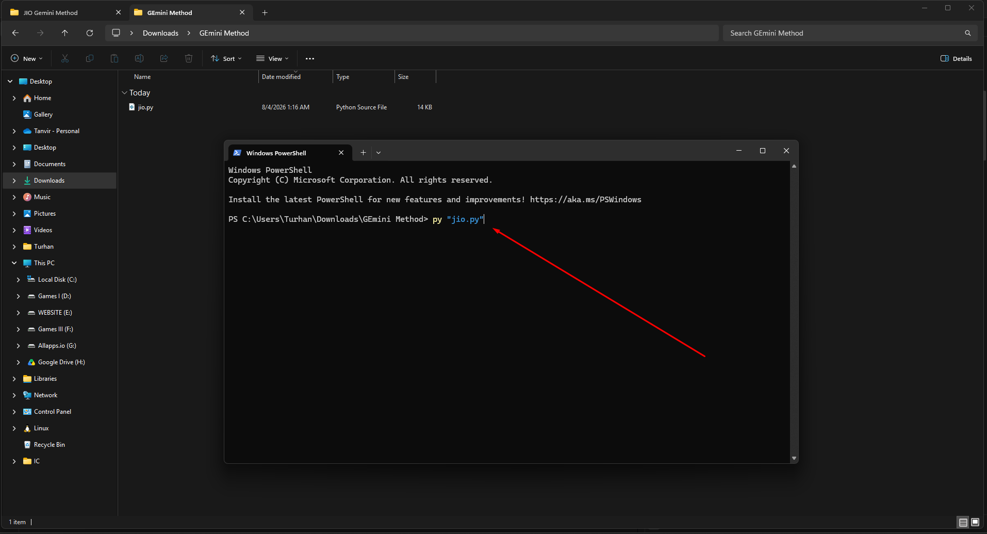Viewport: 987px width, 534px height.
Task: Click the PC monitor icon in address bar
Action: [x=116, y=33]
